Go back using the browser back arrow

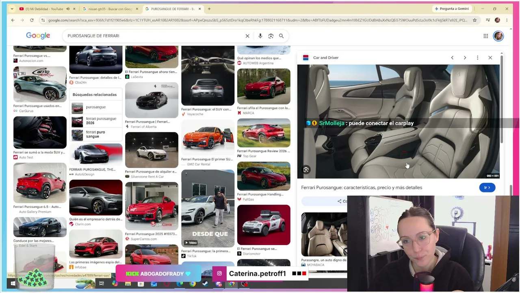click(13, 20)
